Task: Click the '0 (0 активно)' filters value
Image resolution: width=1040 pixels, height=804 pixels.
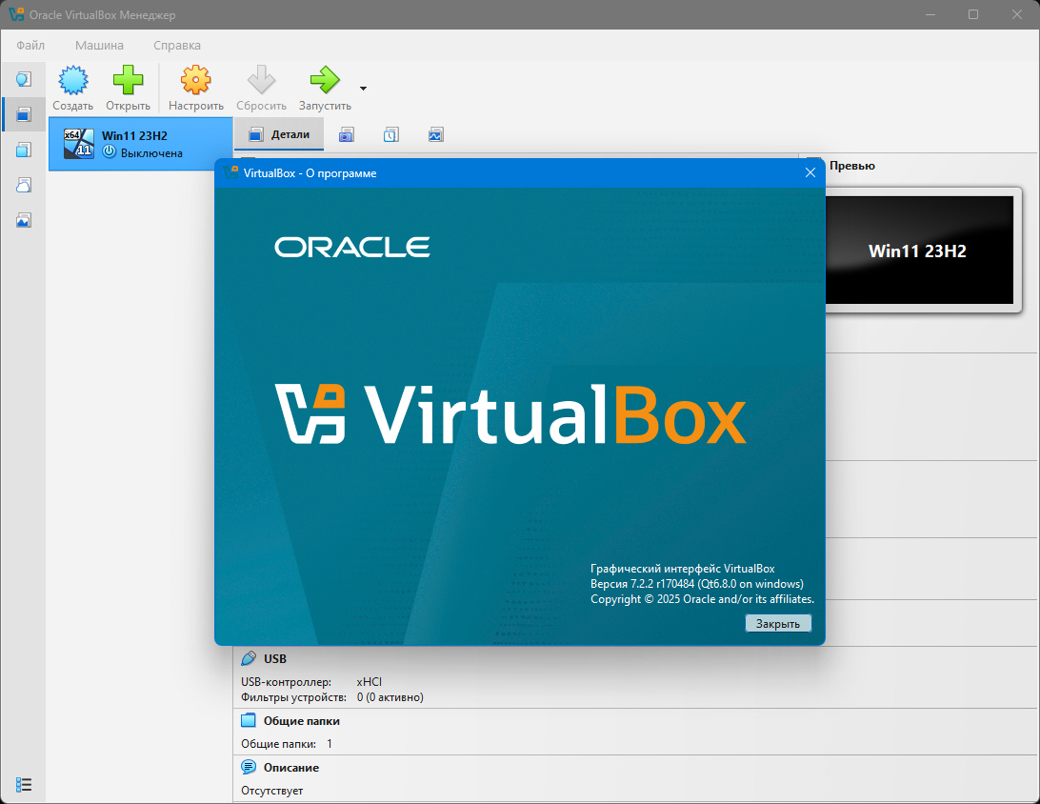Action: 390,697
